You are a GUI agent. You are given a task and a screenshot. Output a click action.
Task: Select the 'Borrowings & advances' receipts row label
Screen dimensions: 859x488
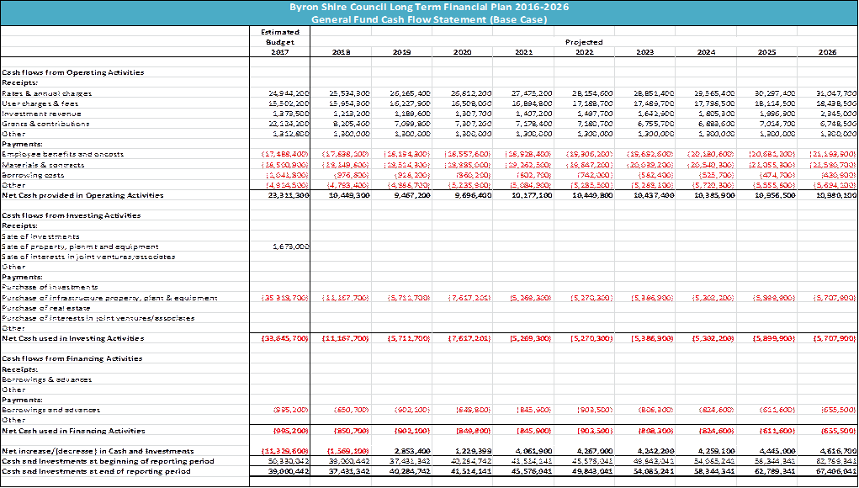[x=47, y=379]
